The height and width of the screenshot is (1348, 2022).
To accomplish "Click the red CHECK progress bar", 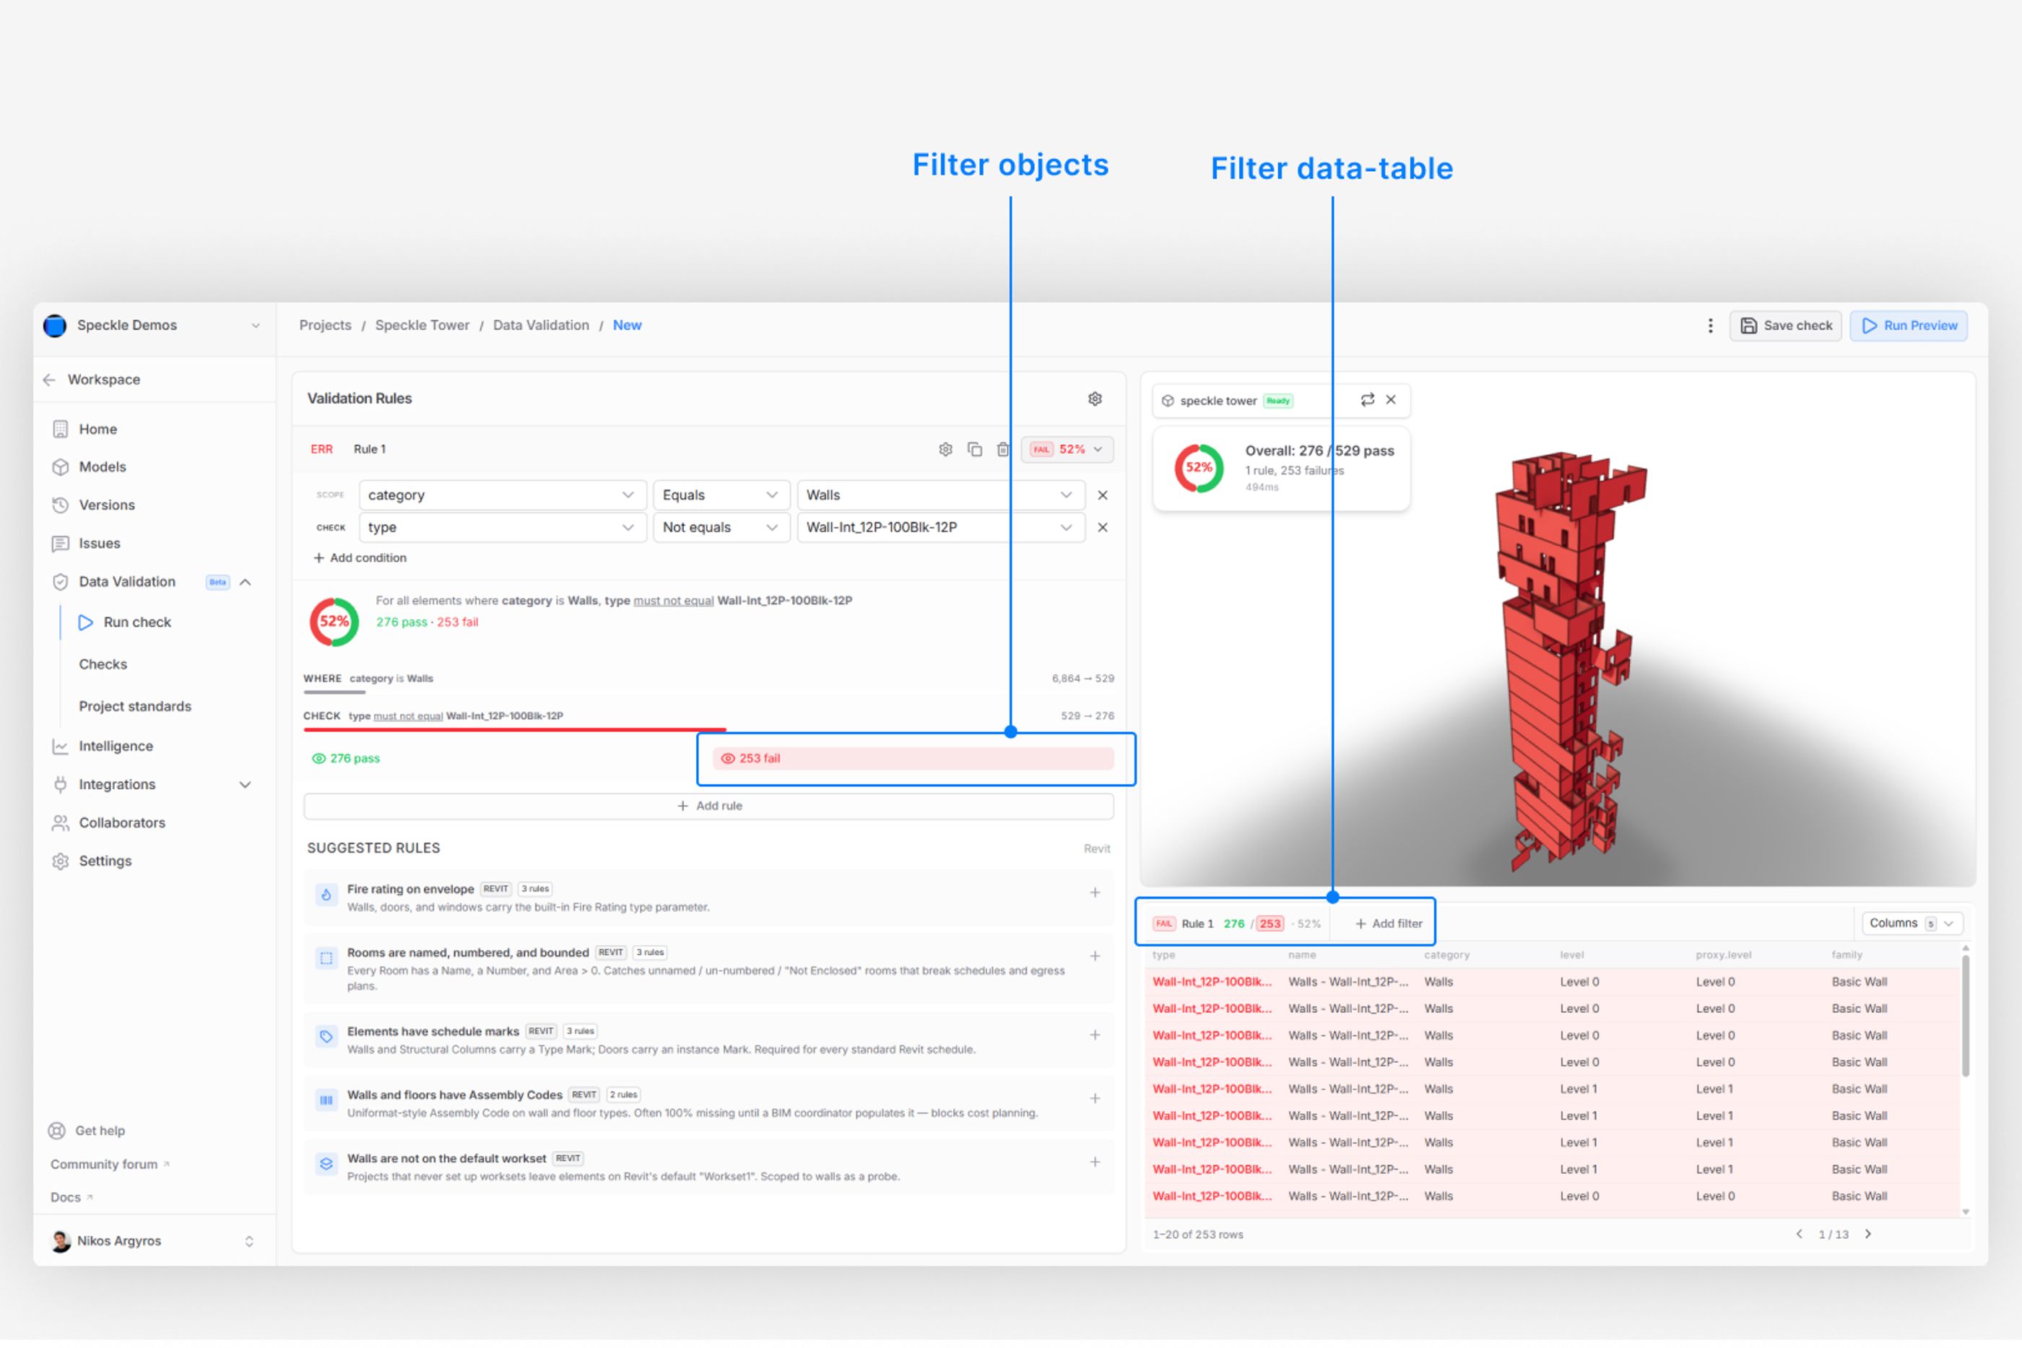I will coord(515,730).
